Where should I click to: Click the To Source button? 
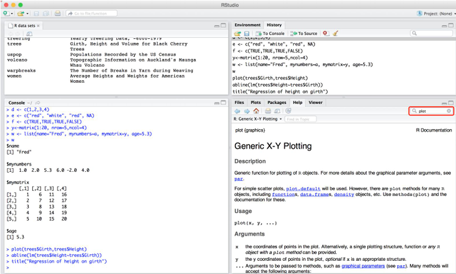304,34
